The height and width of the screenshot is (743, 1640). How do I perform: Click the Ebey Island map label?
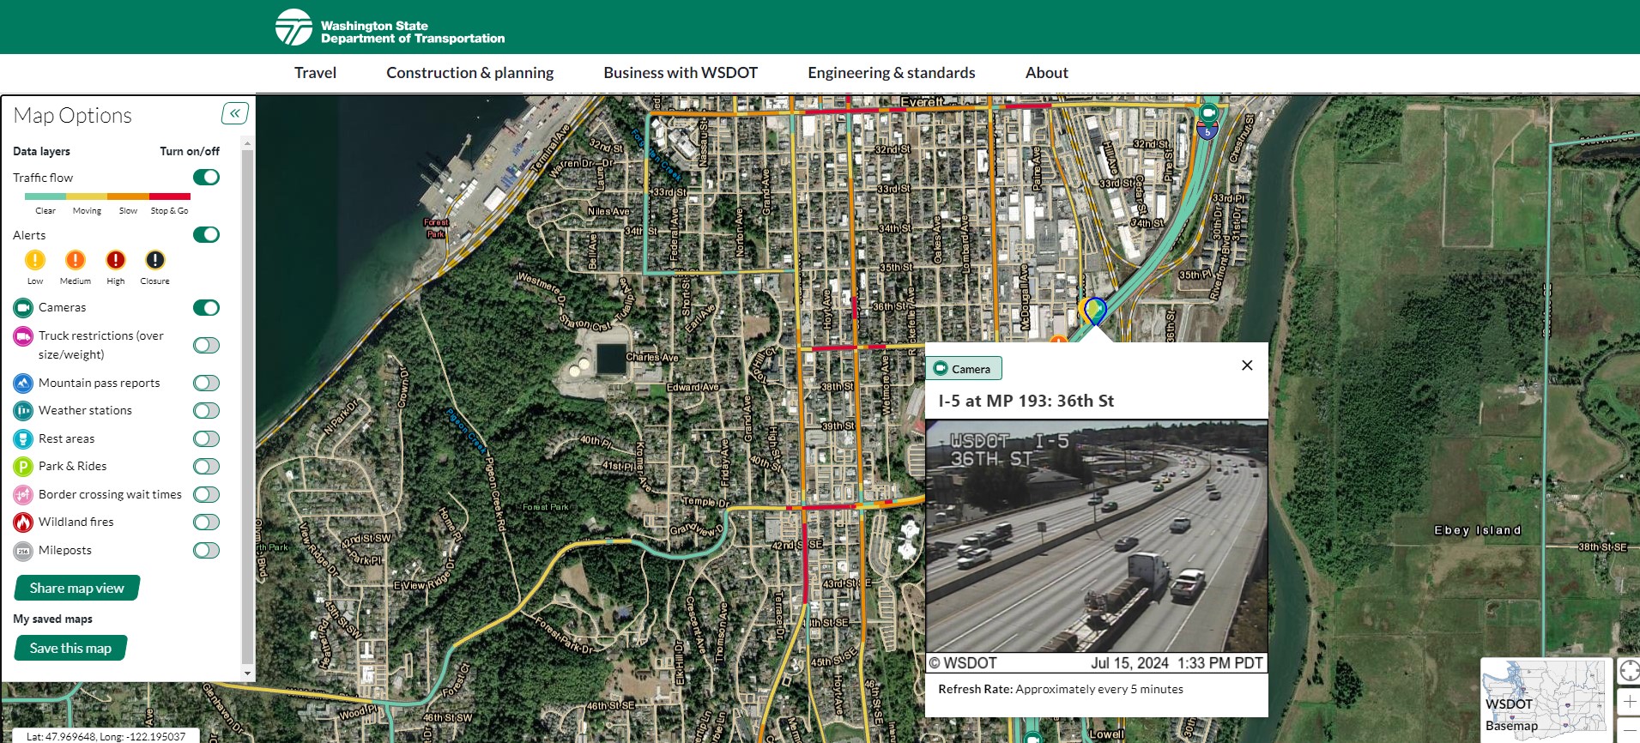click(x=1477, y=530)
